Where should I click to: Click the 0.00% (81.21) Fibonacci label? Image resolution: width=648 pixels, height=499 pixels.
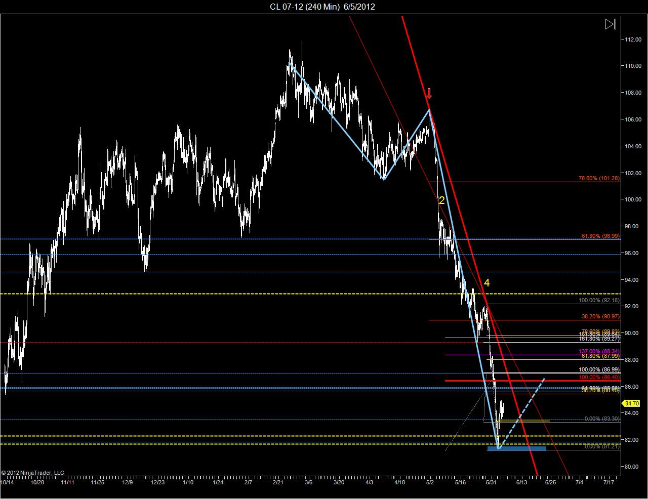(602, 446)
